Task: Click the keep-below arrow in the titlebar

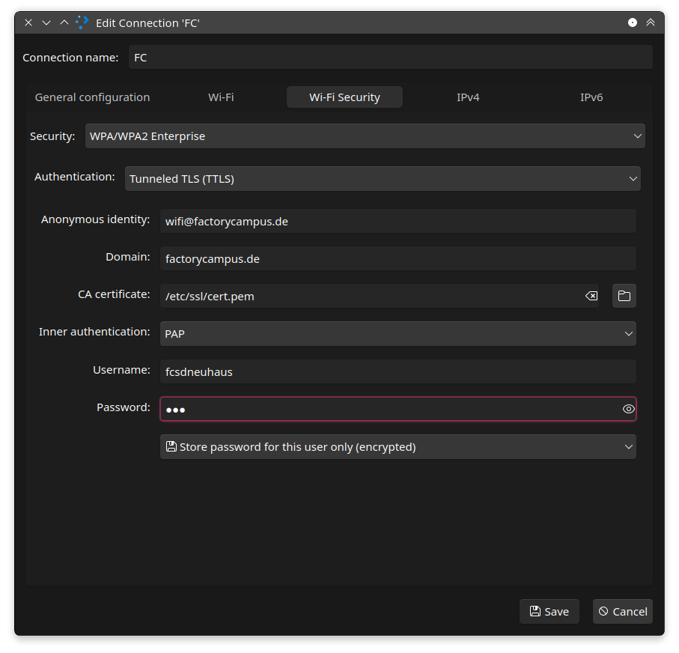Action: 46,22
